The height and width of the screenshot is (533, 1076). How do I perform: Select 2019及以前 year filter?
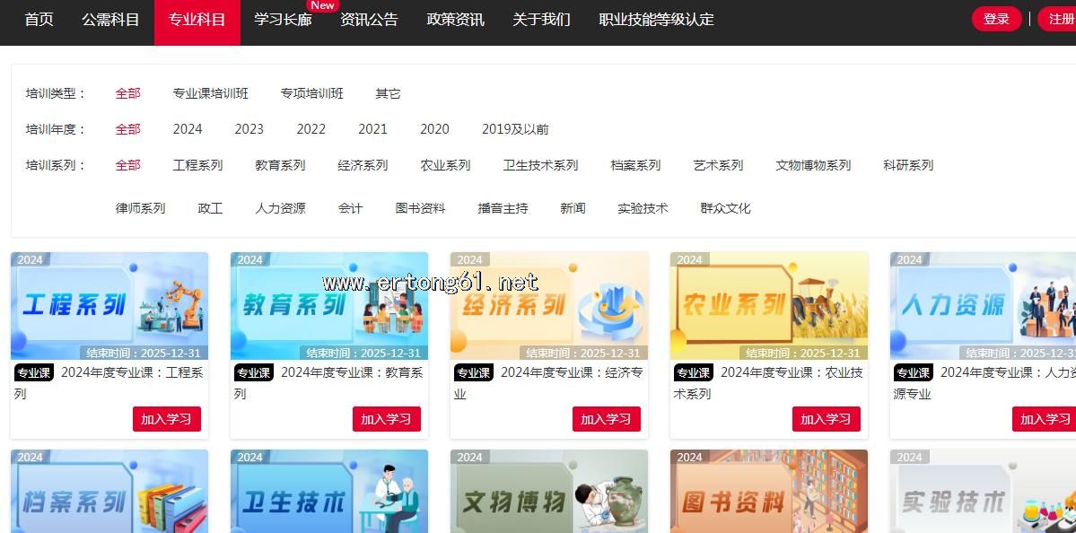tap(515, 129)
